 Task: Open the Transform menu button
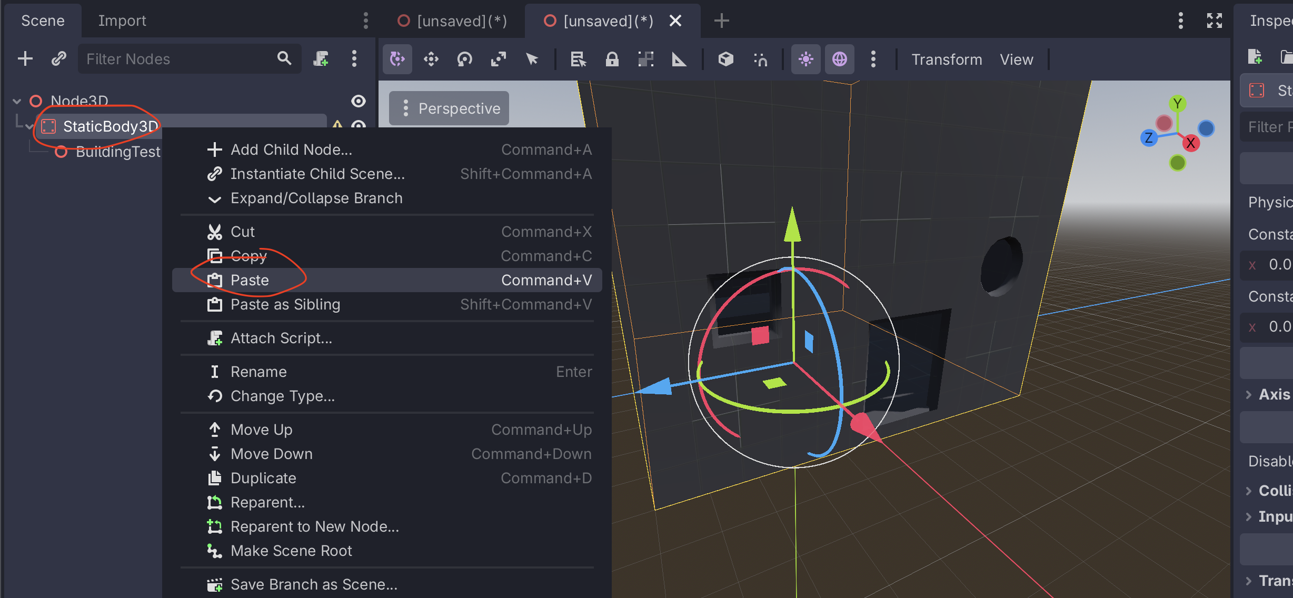pos(946,59)
